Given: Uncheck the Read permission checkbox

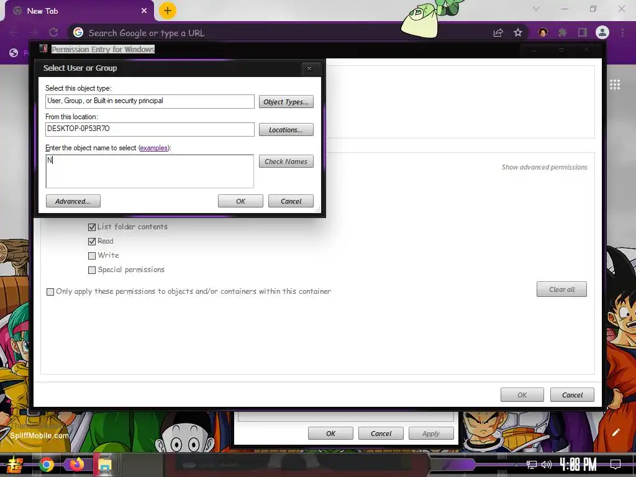Looking at the screenshot, I should pyautogui.click(x=92, y=242).
